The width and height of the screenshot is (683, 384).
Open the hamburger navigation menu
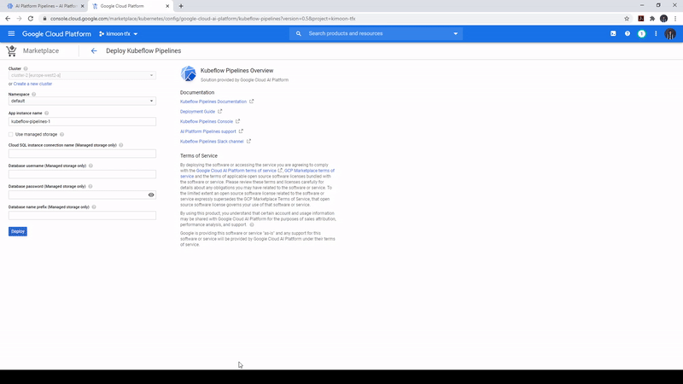[x=11, y=33]
